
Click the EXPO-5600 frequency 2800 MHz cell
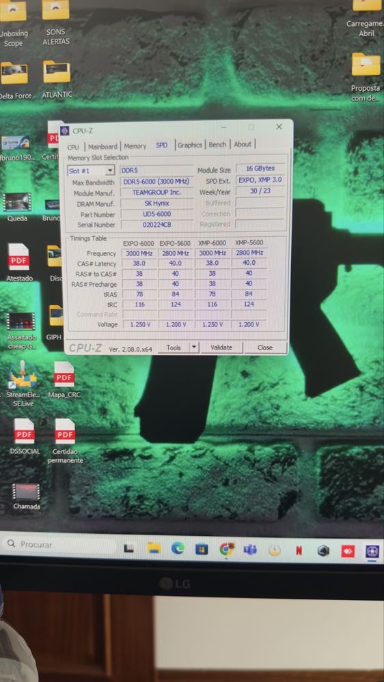(x=176, y=253)
